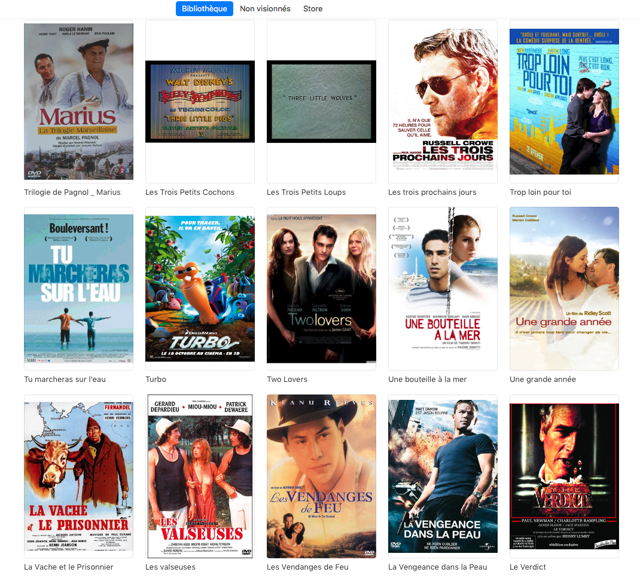The height and width of the screenshot is (578, 640).
Task: Click the 'Les Vendanges de Feu' caption
Action: tap(307, 567)
